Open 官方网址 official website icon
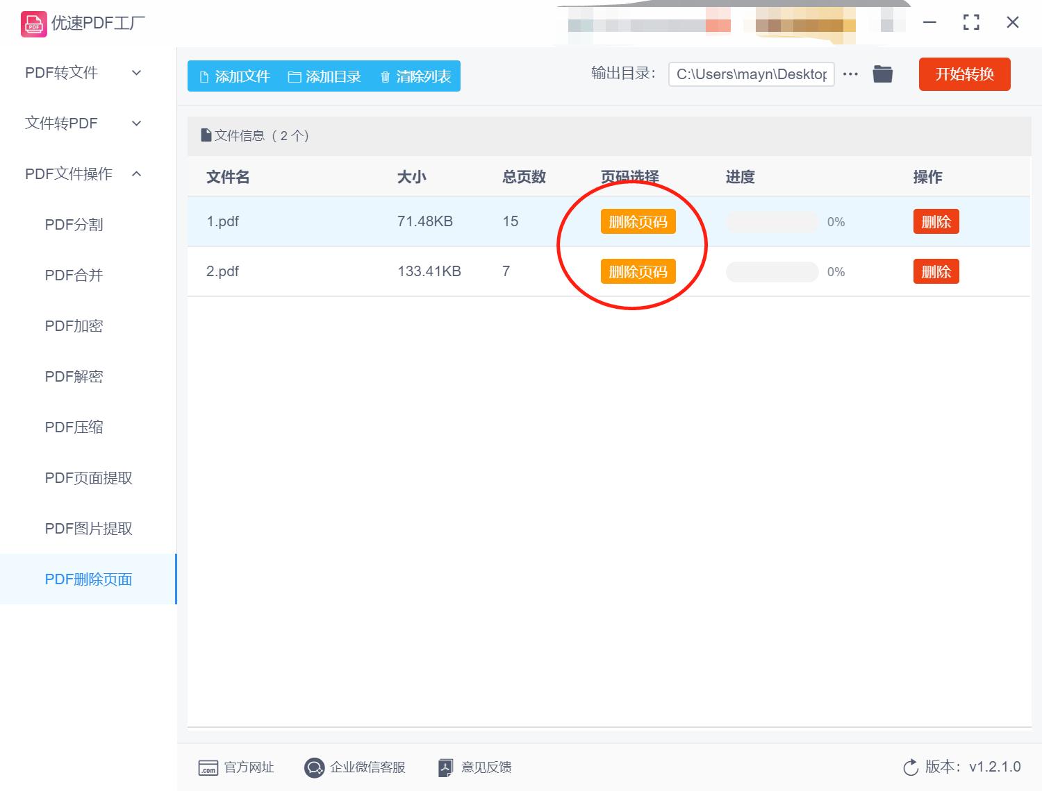The width and height of the screenshot is (1042, 791). pyautogui.click(x=208, y=767)
